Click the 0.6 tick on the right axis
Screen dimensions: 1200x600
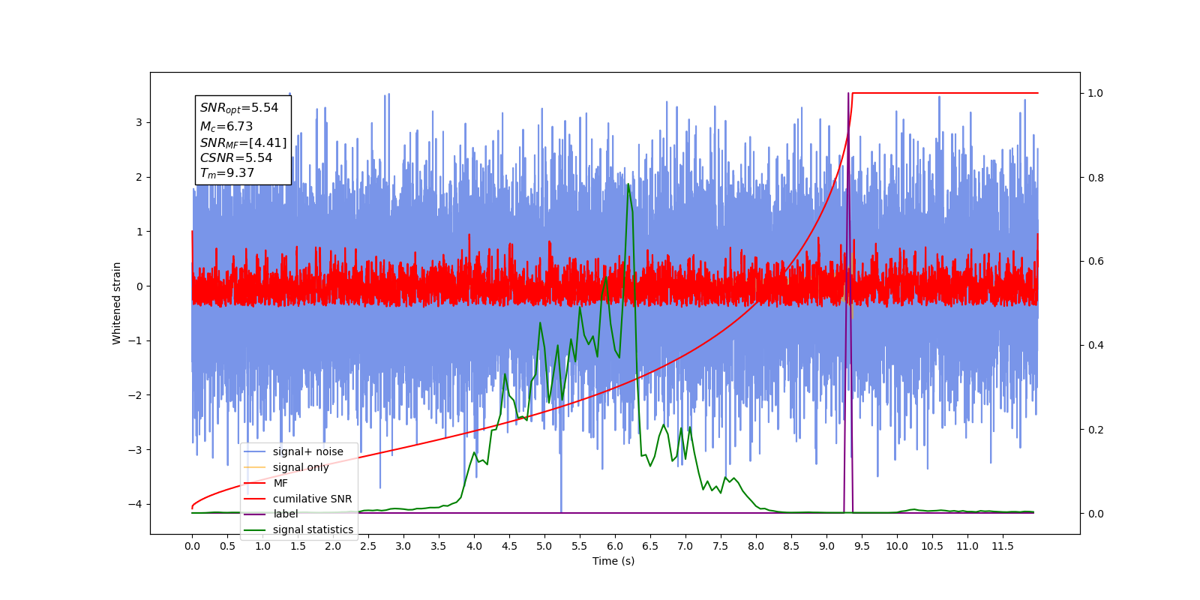coord(1096,262)
